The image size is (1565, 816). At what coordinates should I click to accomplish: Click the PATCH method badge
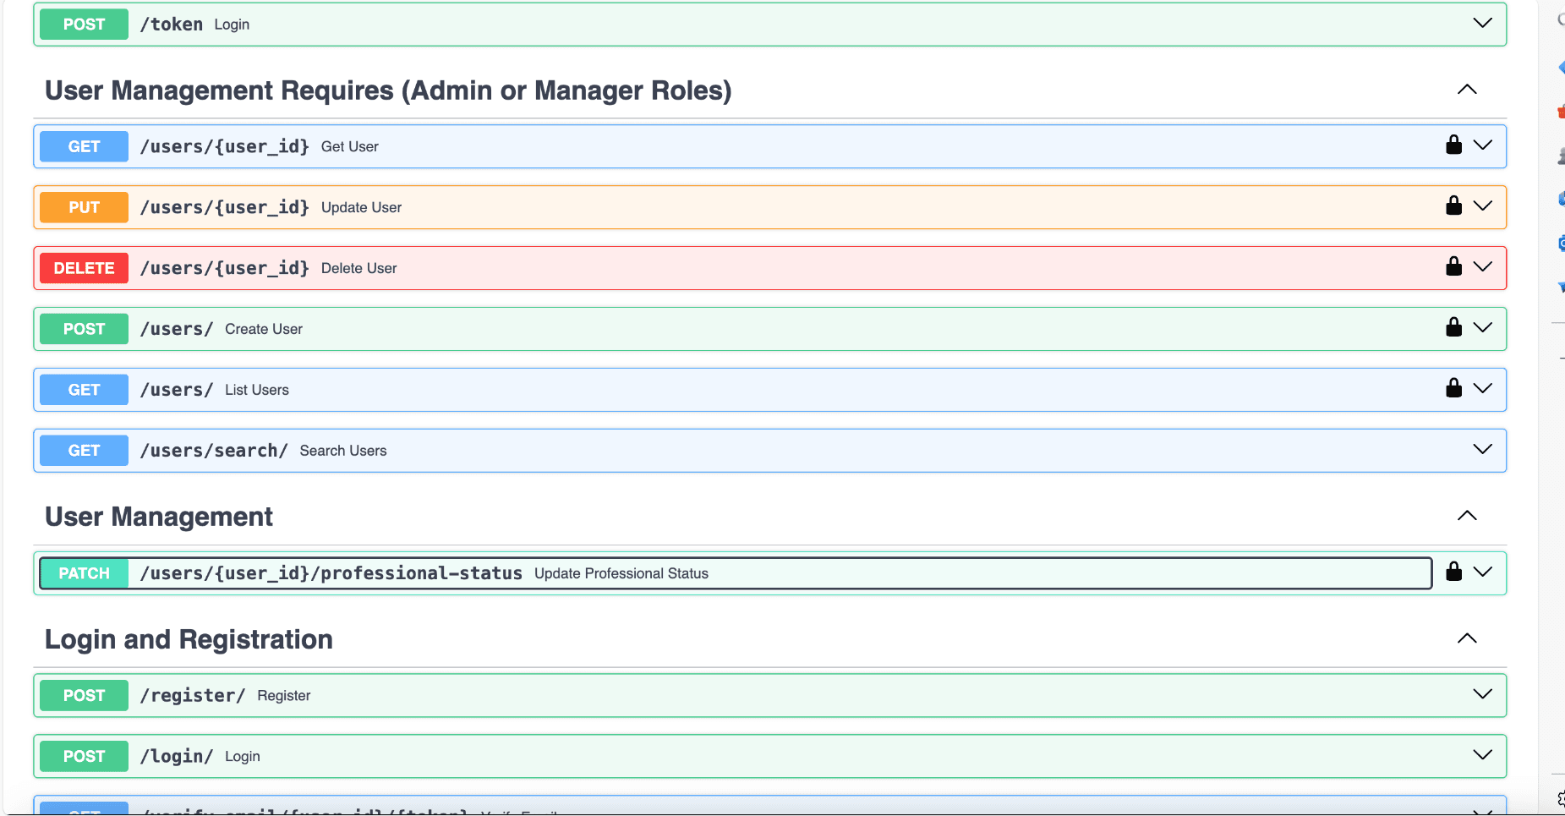coord(84,572)
